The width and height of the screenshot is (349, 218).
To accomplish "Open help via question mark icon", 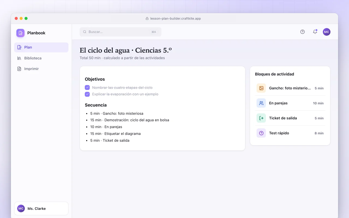I will (x=302, y=32).
